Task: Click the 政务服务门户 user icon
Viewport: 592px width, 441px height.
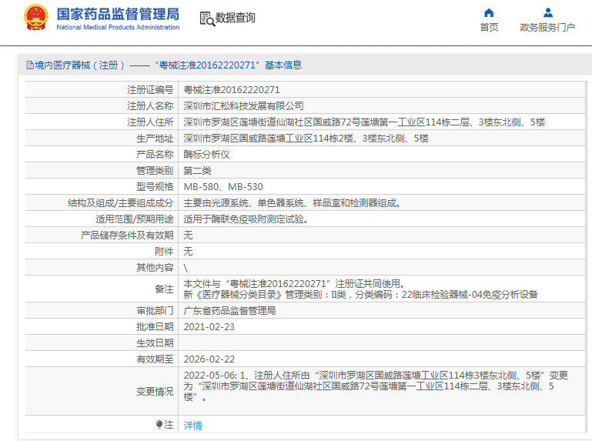Action: click(548, 13)
